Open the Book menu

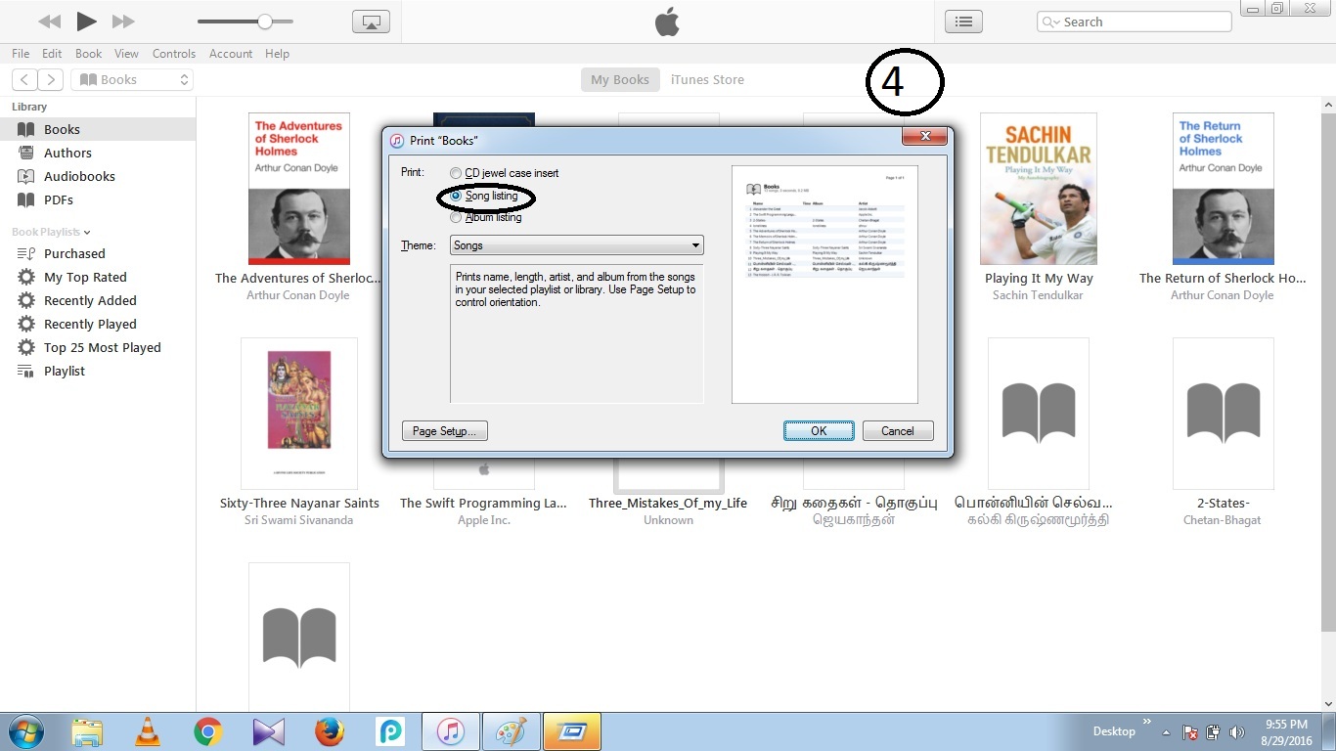point(89,54)
